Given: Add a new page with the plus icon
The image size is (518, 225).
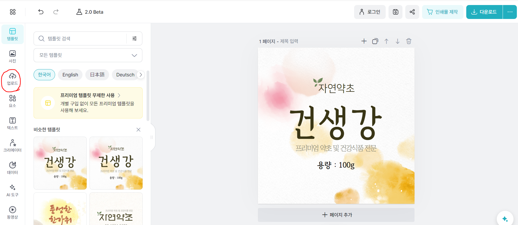Looking at the screenshot, I should (364, 41).
